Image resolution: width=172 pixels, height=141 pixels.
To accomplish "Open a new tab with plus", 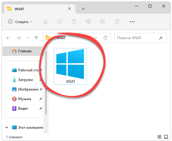I will (x=83, y=9).
